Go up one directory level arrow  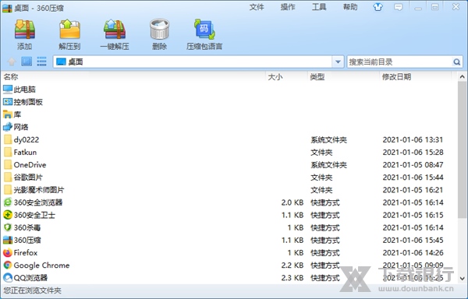pyautogui.click(x=12, y=62)
